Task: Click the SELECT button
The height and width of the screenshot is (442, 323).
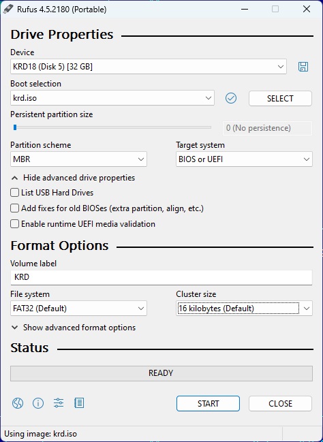Action: pyautogui.click(x=280, y=98)
